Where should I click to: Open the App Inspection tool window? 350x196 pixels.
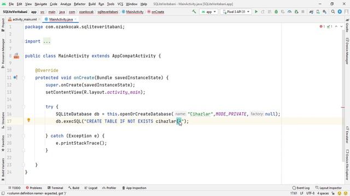(134, 188)
